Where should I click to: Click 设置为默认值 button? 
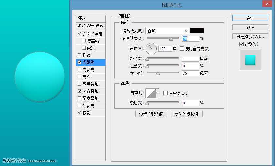click(151, 114)
